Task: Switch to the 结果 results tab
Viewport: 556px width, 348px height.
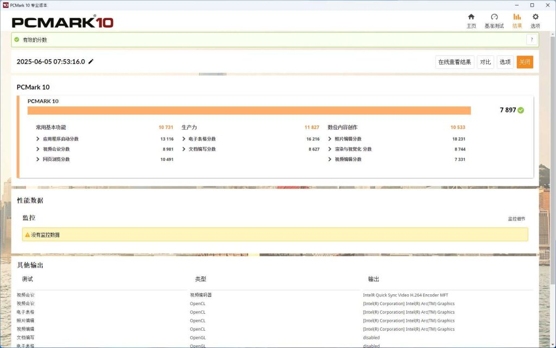Action: [517, 21]
